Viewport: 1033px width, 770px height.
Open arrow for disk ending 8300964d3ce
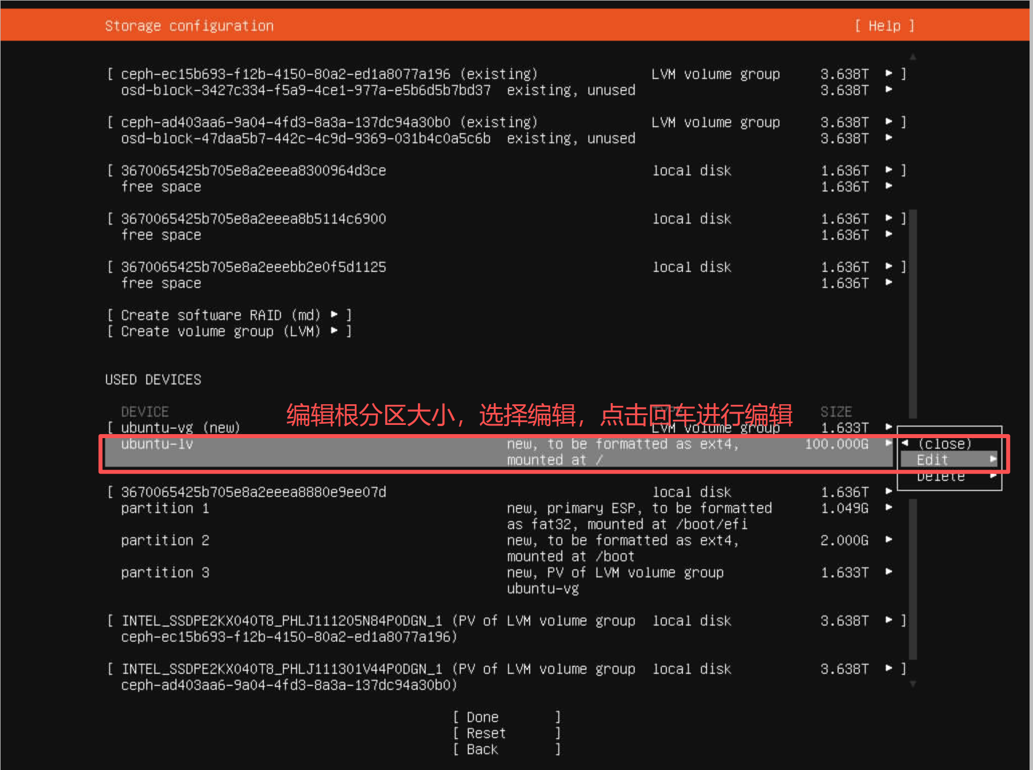889,170
